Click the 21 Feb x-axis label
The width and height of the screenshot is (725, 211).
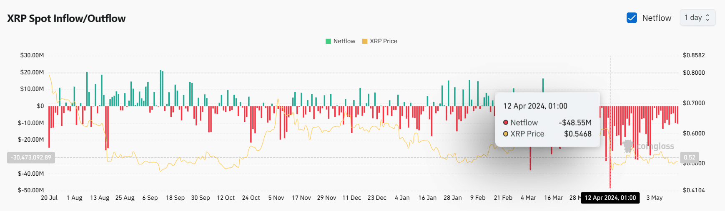click(503, 198)
